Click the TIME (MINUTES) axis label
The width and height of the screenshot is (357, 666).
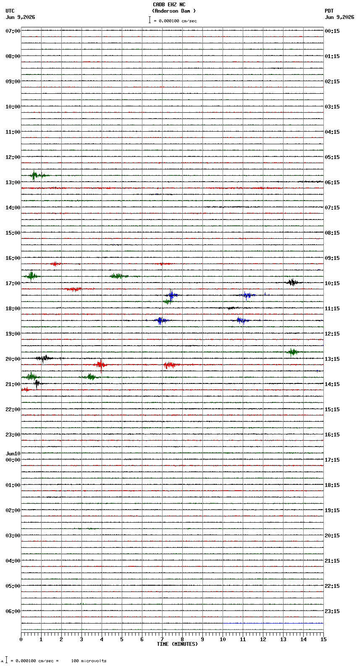click(177, 644)
